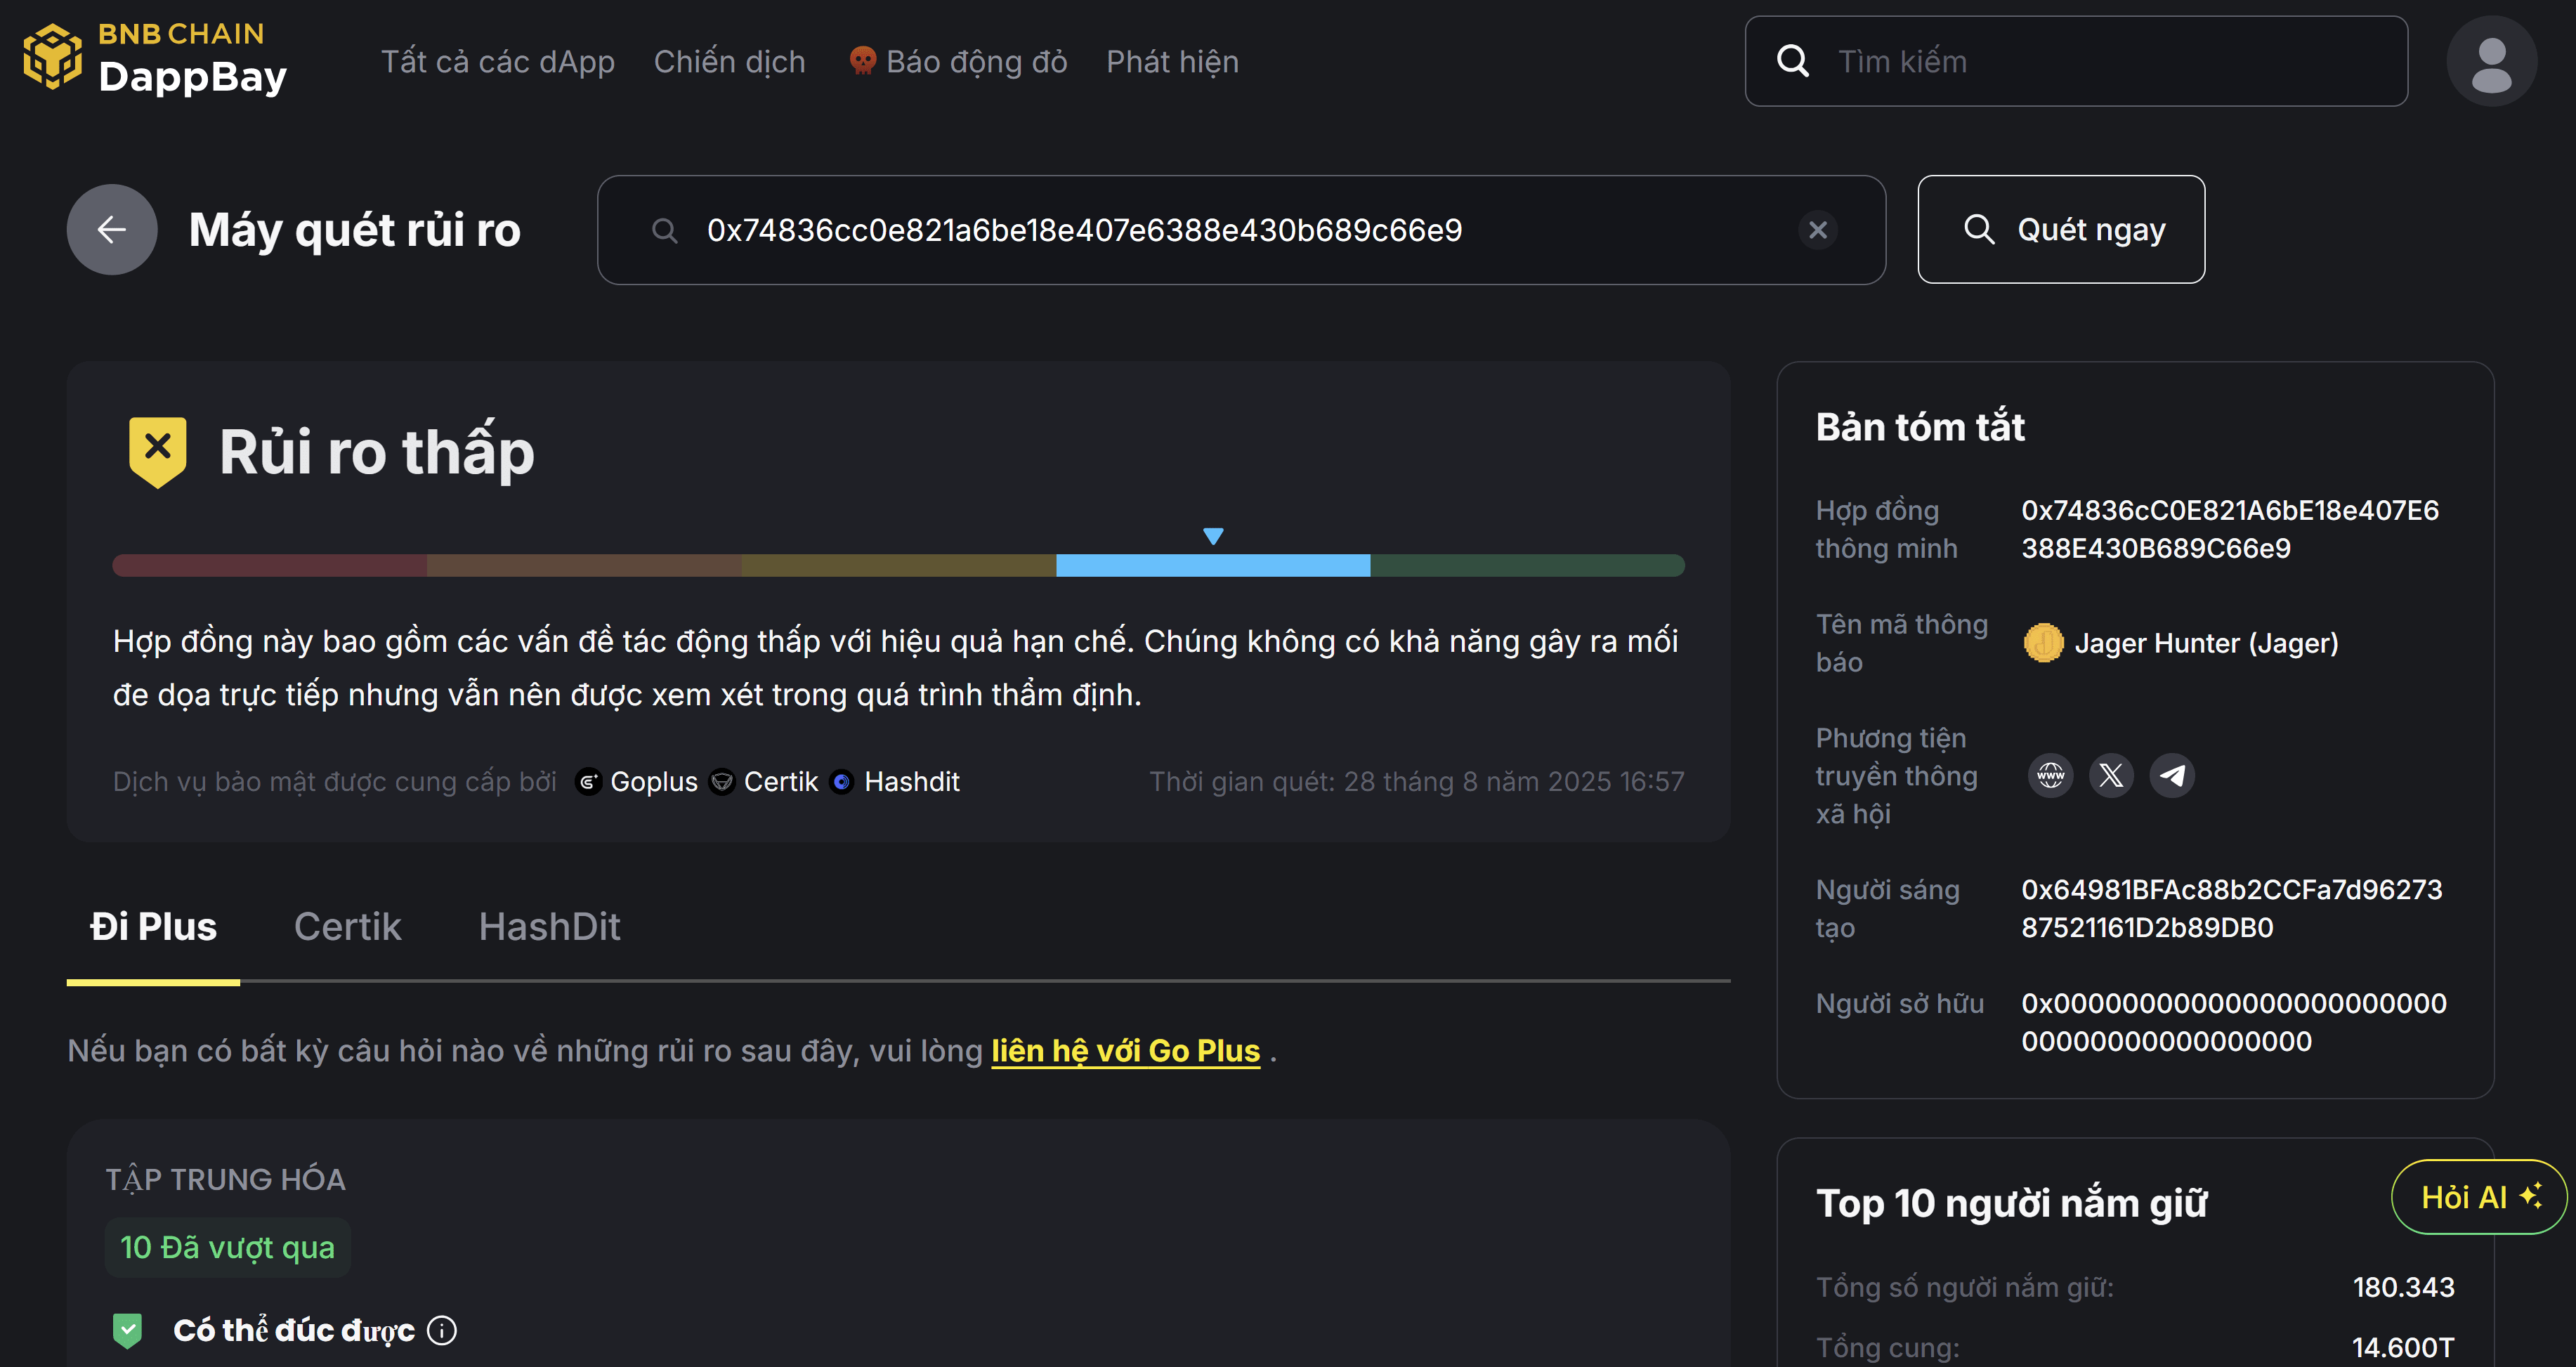Open the Hỏi AI assistant button

pyautogui.click(x=2479, y=1197)
